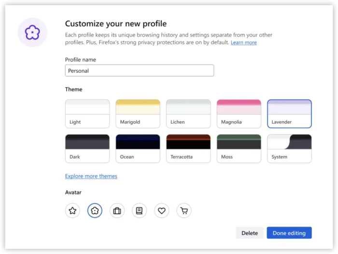This screenshot has width=338, height=254.
Task: Click into the Profile name field
Action: (x=139, y=71)
